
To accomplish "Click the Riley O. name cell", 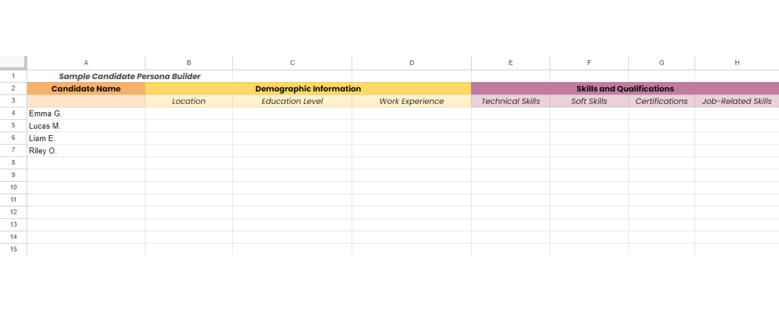I will click(x=86, y=151).
